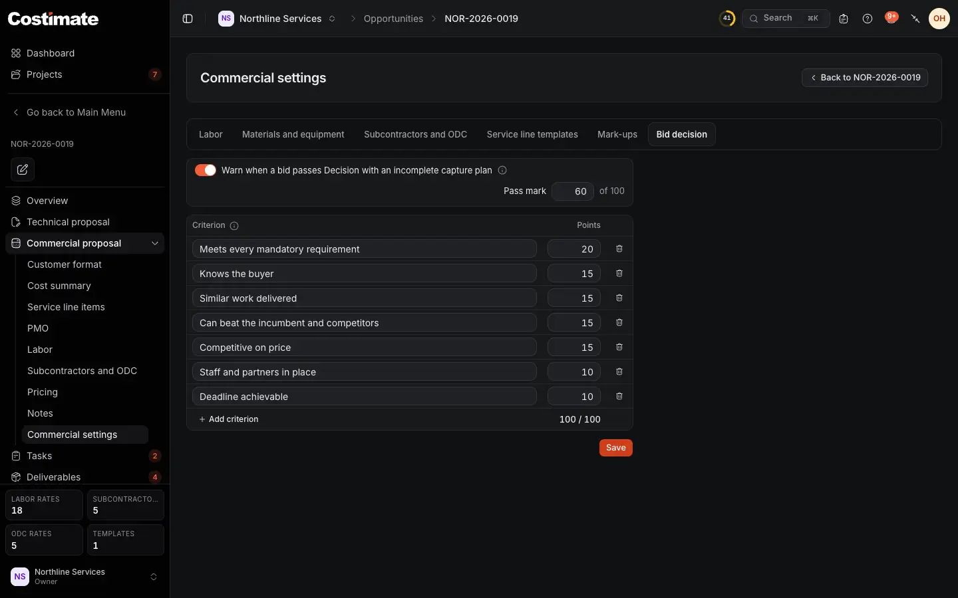Switch to Materials and equipment tab
958x598 pixels.
[x=293, y=134]
